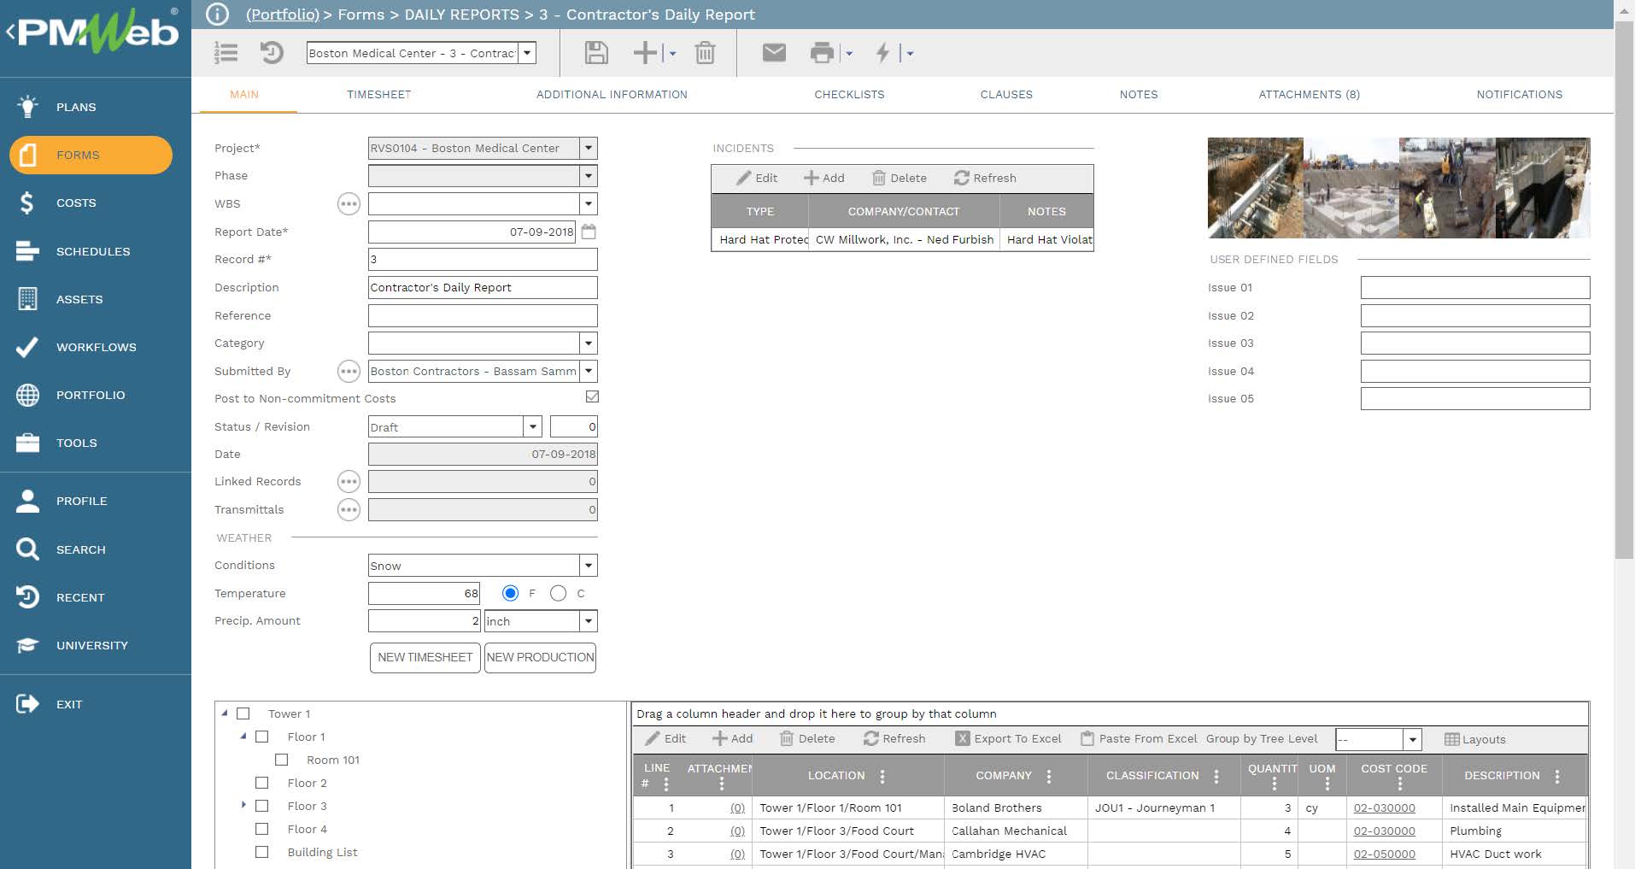Send email with envelope icon
This screenshot has width=1635, height=869.
(774, 53)
